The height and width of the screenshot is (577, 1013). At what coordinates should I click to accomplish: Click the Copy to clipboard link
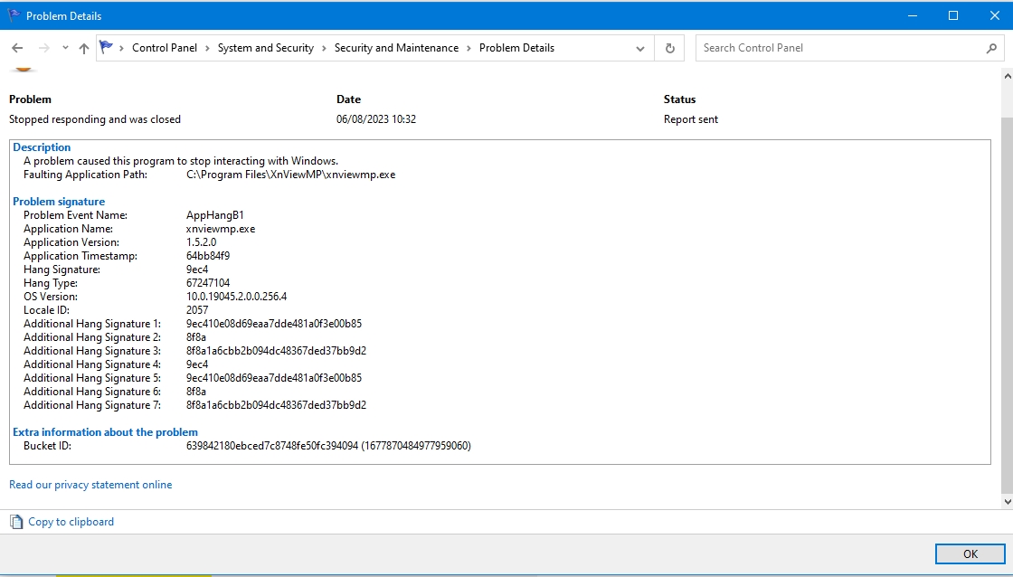point(71,522)
